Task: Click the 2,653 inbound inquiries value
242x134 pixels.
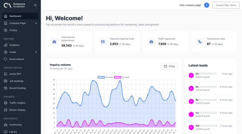Action: (114, 44)
